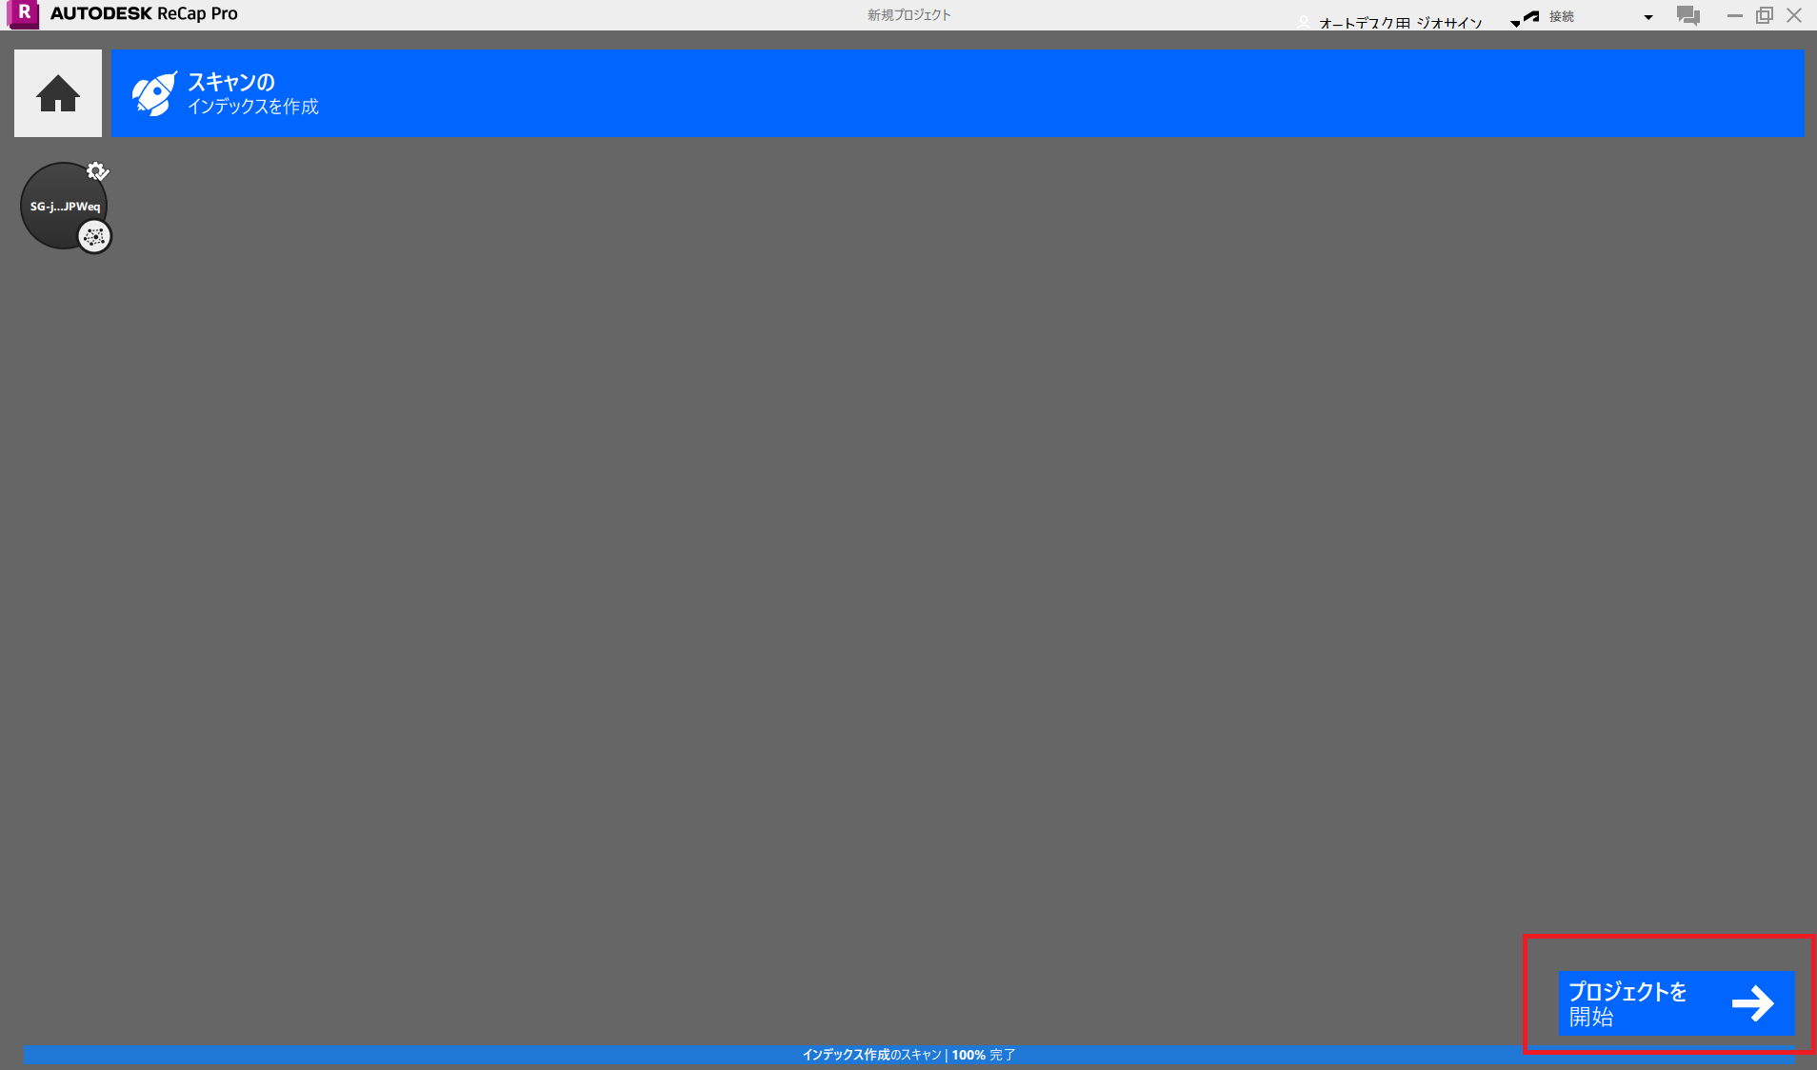Click the point cloud badge on scan
This screenshot has width=1817, height=1070.
pyautogui.click(x=94, y=236)
